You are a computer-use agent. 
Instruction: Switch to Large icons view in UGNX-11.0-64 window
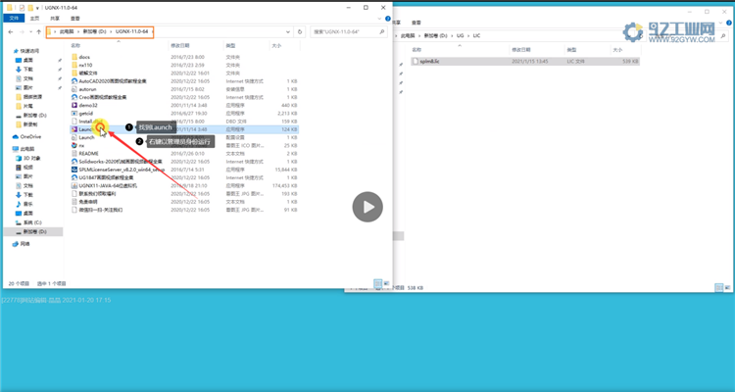pyautogui.click(x=386, y=283)
